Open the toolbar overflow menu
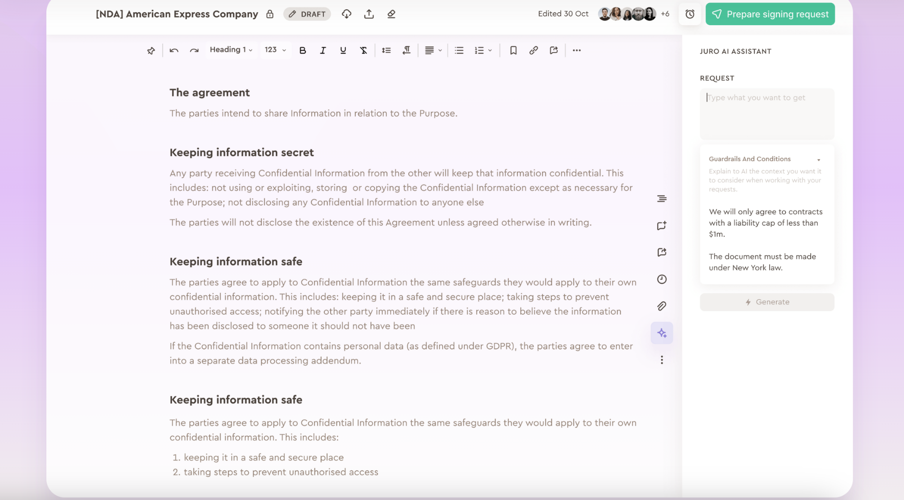This screenshot has height=500, width=904. (576, 50)
